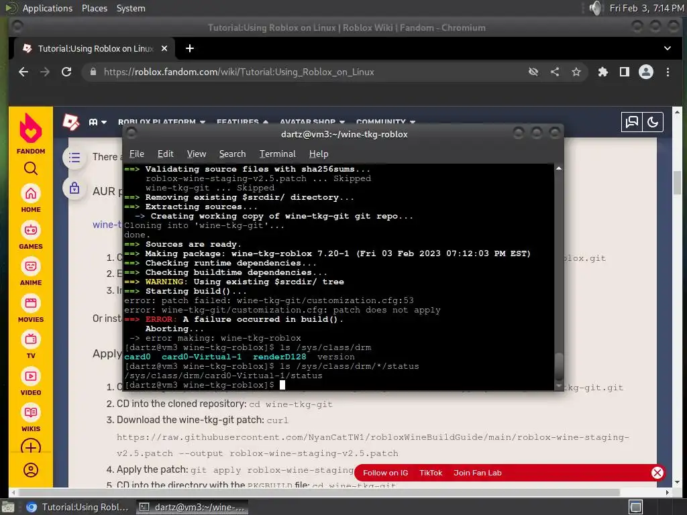Toggle dark mode moon icon
Image resolution: width=687 pixels, height=515 pixels.
[x=653, y=122]
